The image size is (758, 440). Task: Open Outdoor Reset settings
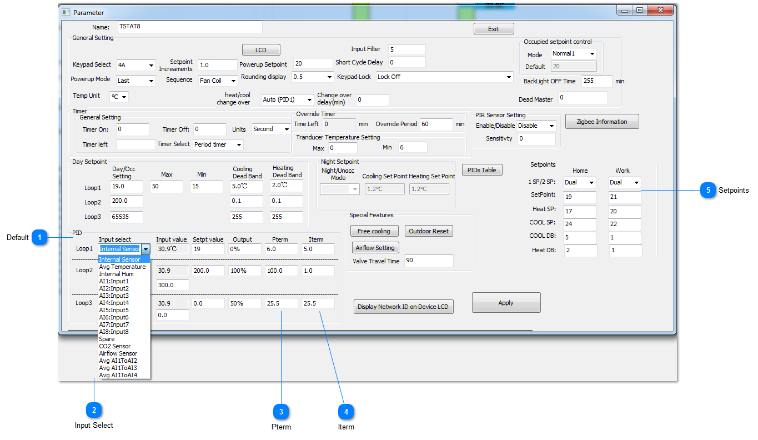pos(429,231)
